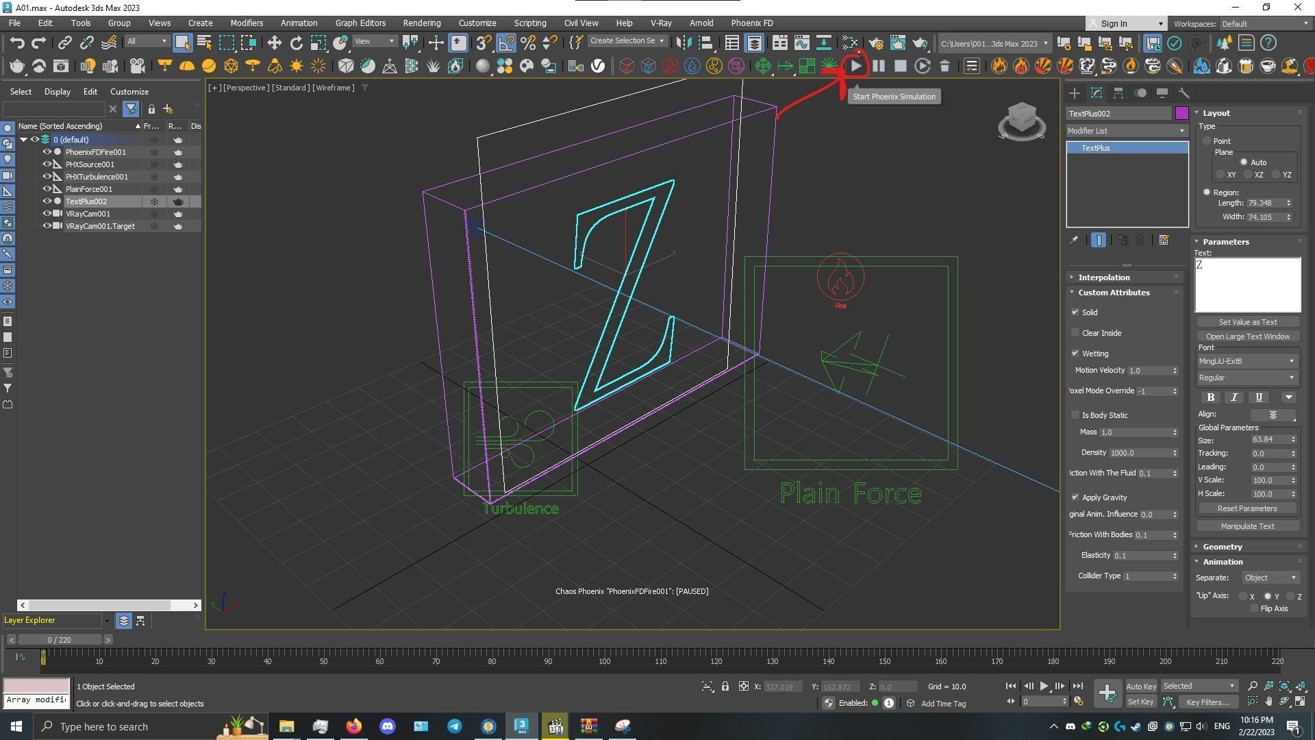Click the purple object color swatch

pos(1181,114)
